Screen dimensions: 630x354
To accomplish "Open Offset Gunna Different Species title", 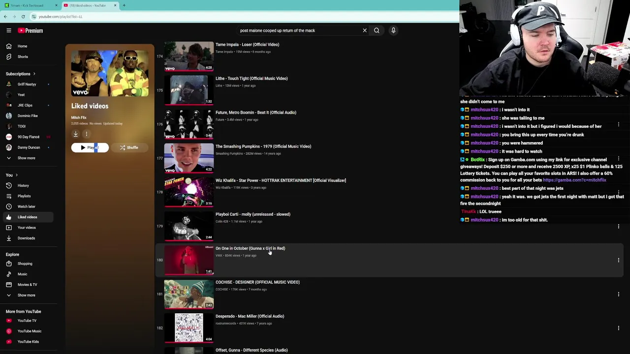I will click(252, 350).
